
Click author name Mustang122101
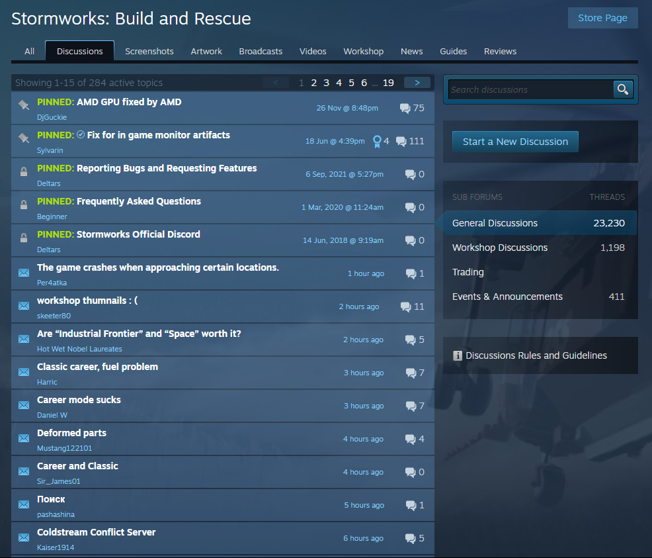(x=64, y=448)
